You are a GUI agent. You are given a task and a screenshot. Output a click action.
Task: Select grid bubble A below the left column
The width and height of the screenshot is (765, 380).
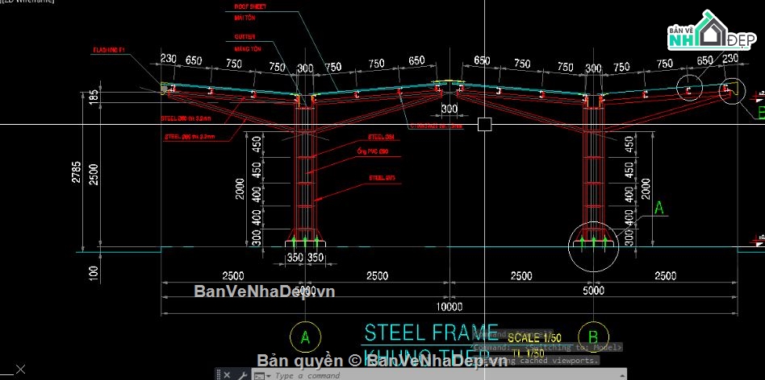click(x=304, y=337)
